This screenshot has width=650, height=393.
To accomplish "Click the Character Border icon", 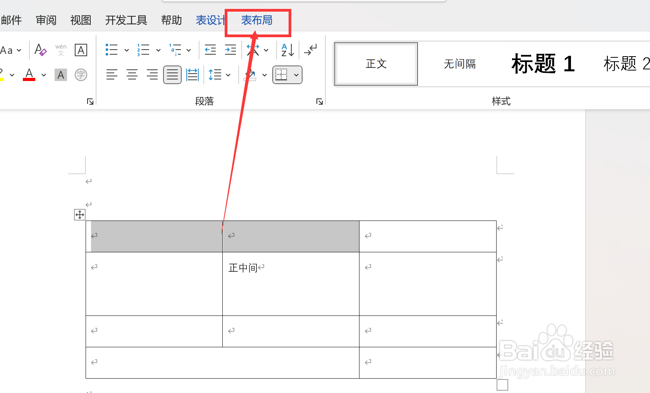I will point(81,50).
